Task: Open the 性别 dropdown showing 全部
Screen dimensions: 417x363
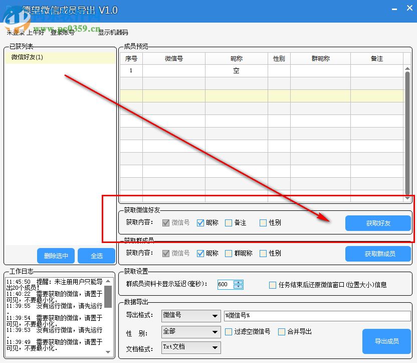Action: click(x=216, y=332)
